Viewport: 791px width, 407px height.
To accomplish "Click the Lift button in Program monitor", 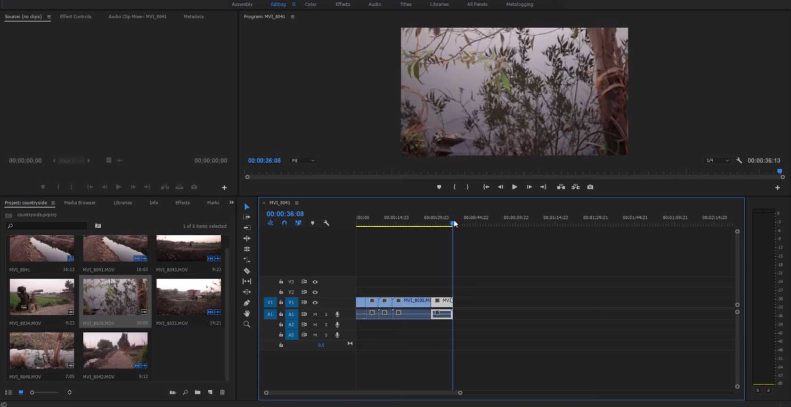I will (561, 187).
